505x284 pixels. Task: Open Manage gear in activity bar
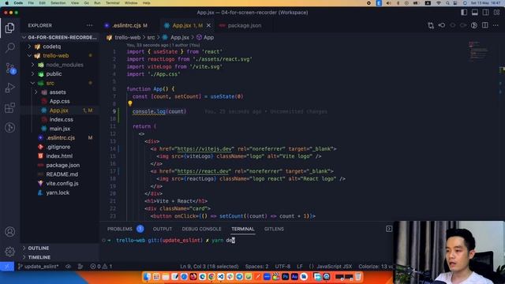pyautogui.click(x=9, y=252)
